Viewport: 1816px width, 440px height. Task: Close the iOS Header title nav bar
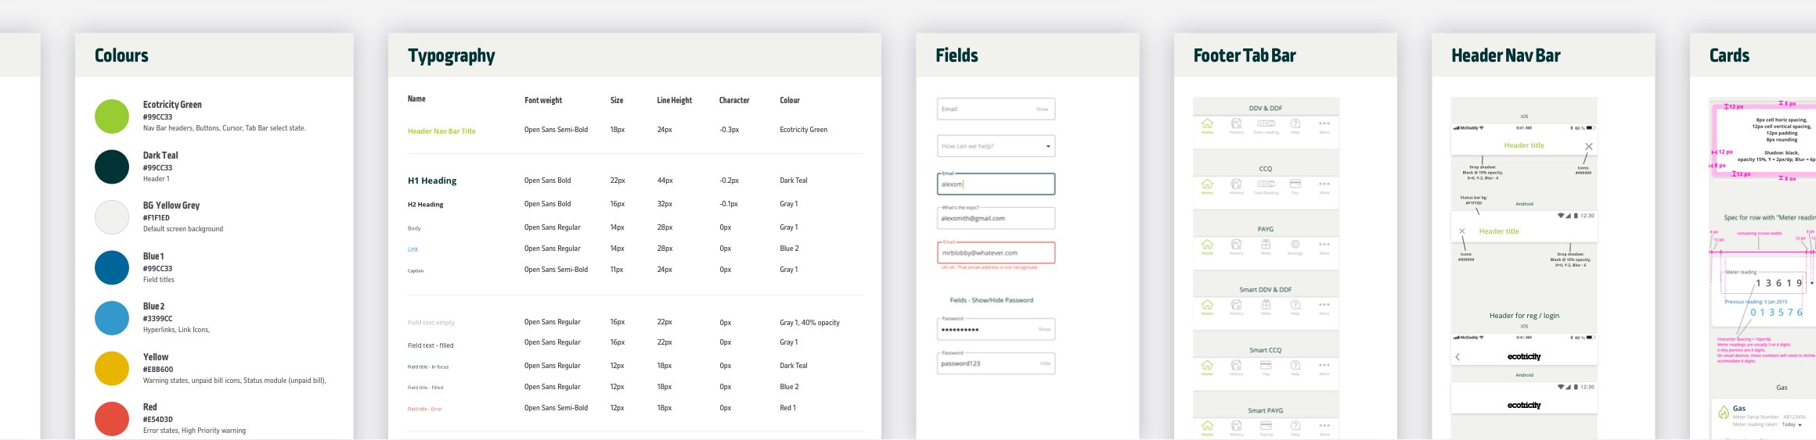[x=1588, y=146]
